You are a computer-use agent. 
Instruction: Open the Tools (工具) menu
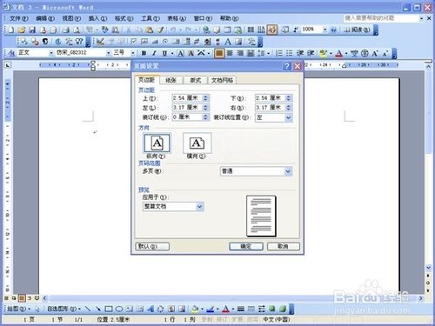tap(151, 18)
